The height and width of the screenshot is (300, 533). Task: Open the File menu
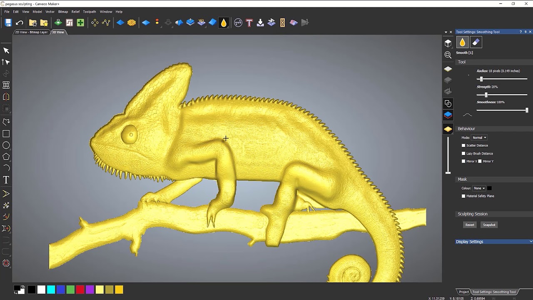coord(7,12)
